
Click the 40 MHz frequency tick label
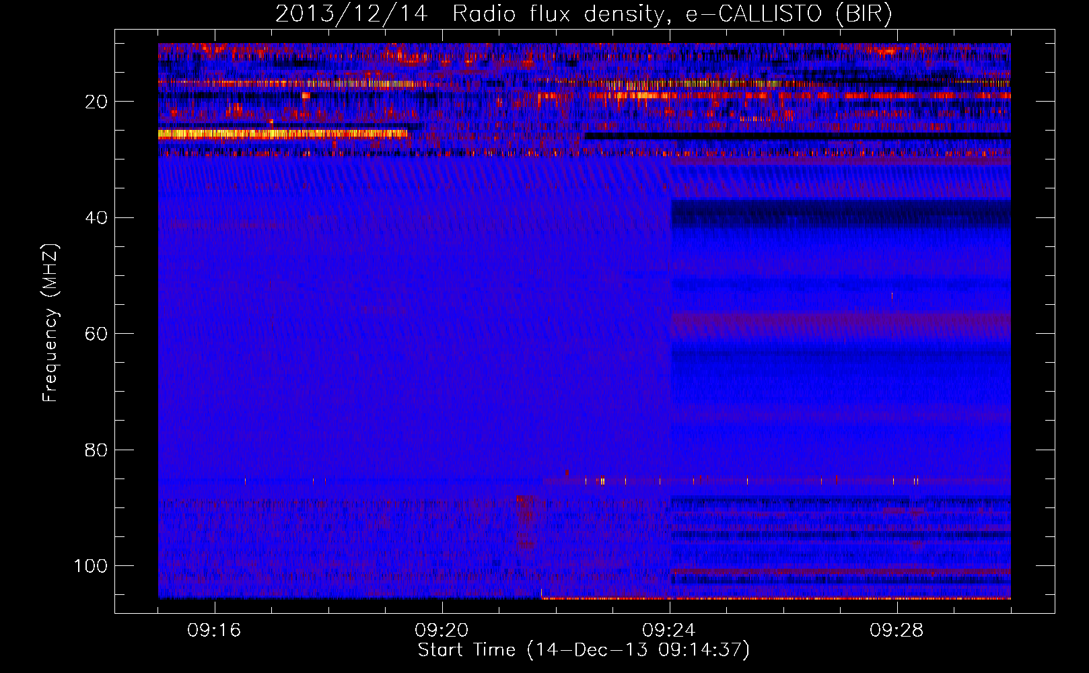click(97, 218)
